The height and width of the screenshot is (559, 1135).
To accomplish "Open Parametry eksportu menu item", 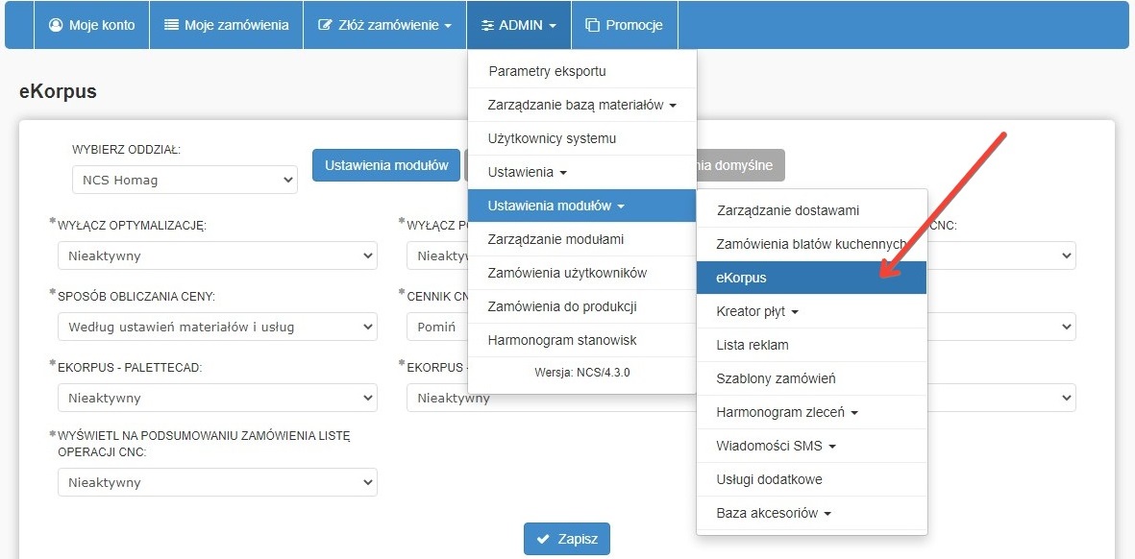I will click(547, 71).
